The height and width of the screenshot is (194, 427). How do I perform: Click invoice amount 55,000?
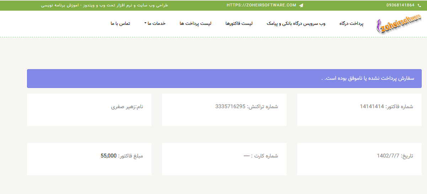[x=108, y=156]
